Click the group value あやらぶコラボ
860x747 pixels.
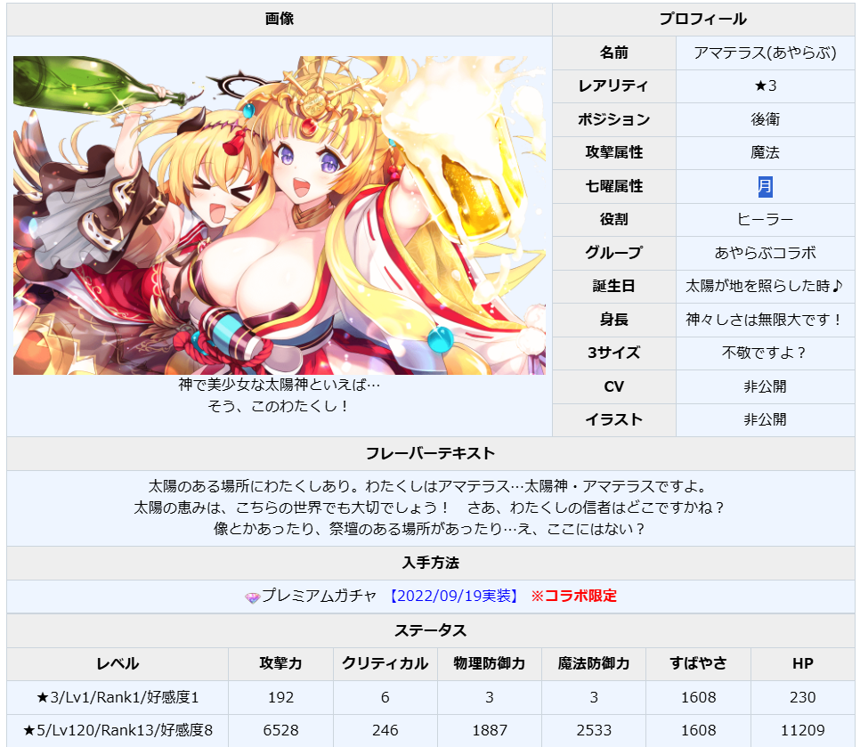point(765,253)
